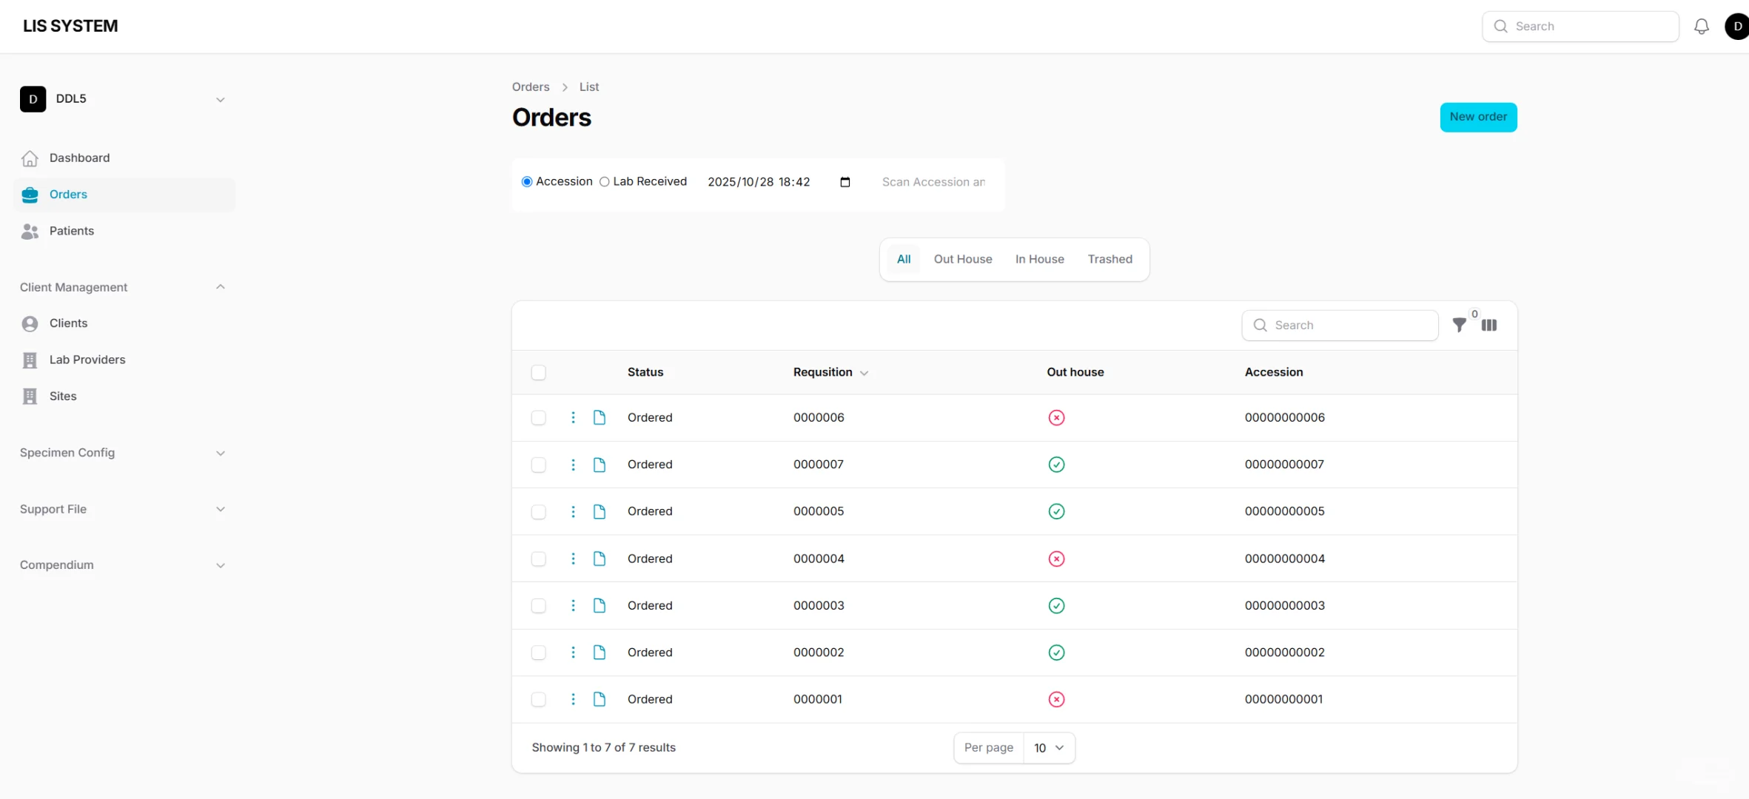Click the Orders breadcrumb link

click(531, 87)
